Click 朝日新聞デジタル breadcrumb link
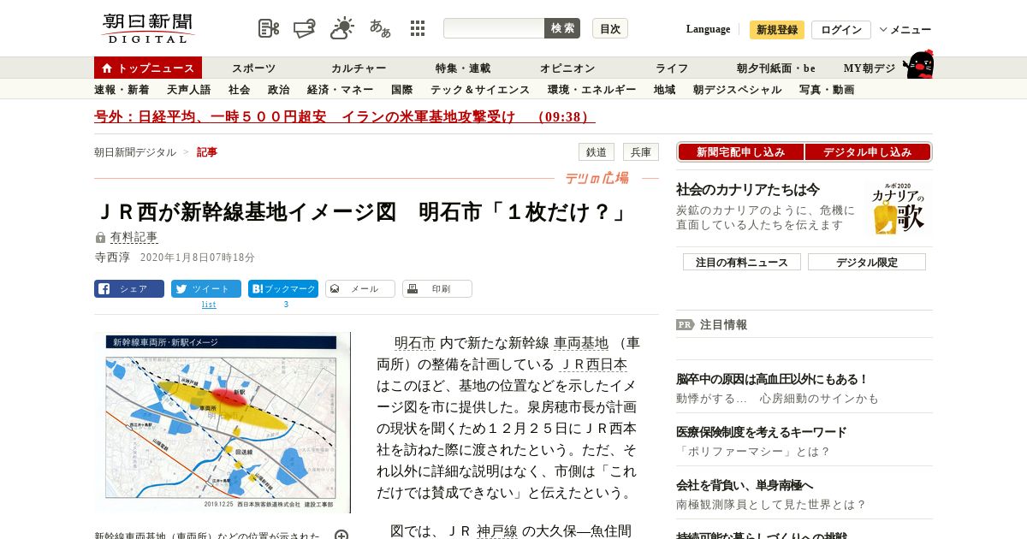This screenshot has width=1027, height=539. point(135,152)
